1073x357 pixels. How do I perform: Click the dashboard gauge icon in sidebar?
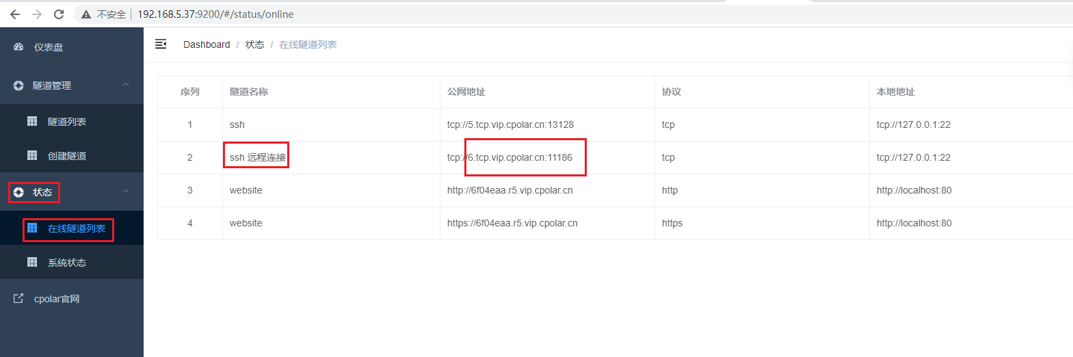coord(18,47)
